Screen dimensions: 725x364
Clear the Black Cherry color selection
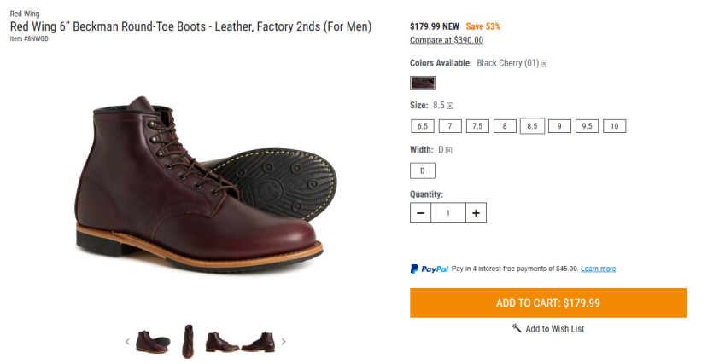coord(544,63)
